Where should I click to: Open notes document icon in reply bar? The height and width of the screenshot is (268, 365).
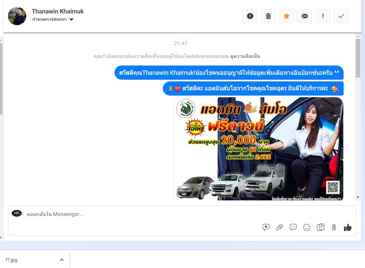click(320, 227)
